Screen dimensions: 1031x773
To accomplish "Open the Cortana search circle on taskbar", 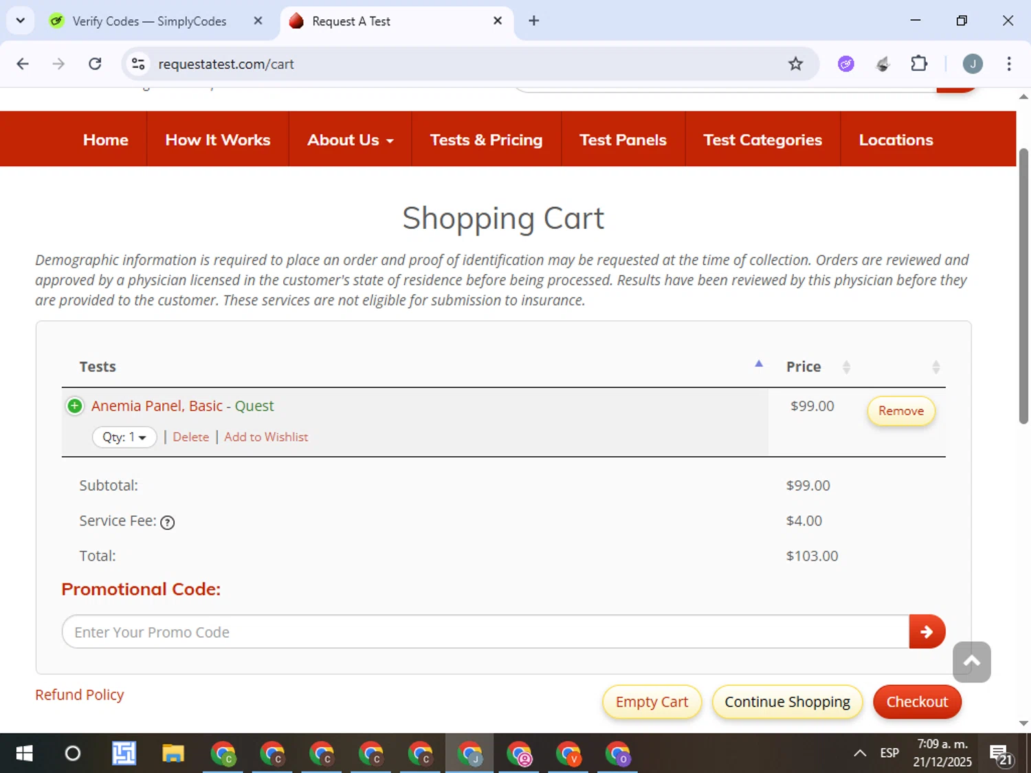I will click(x=73, y=754).
